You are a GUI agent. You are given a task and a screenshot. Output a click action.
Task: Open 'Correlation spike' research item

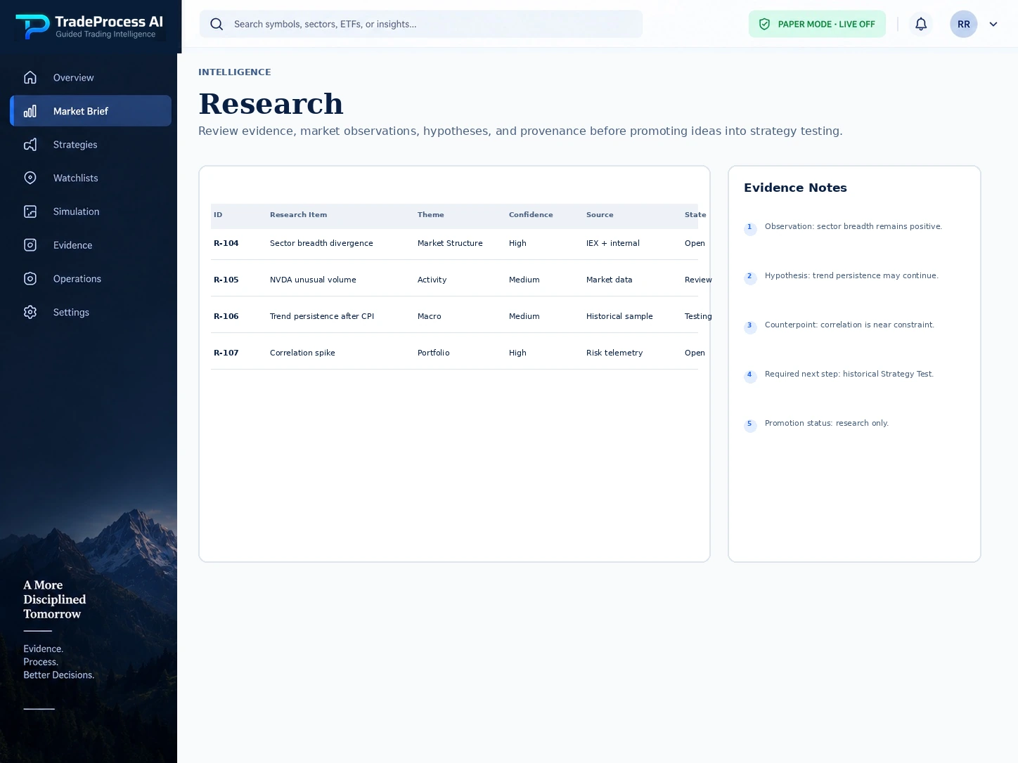pos(302,353)
